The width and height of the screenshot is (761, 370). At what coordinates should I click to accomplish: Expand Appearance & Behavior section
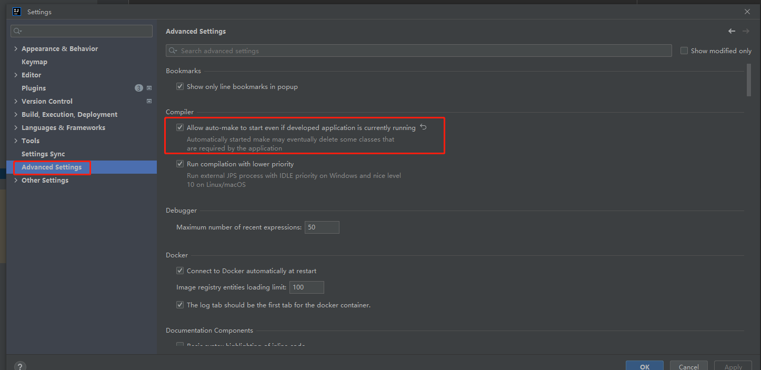(16, 48)
